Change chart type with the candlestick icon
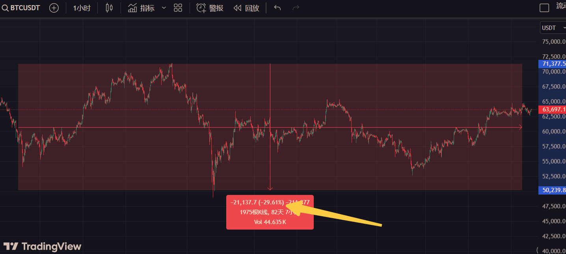 [x=109, y=8]
